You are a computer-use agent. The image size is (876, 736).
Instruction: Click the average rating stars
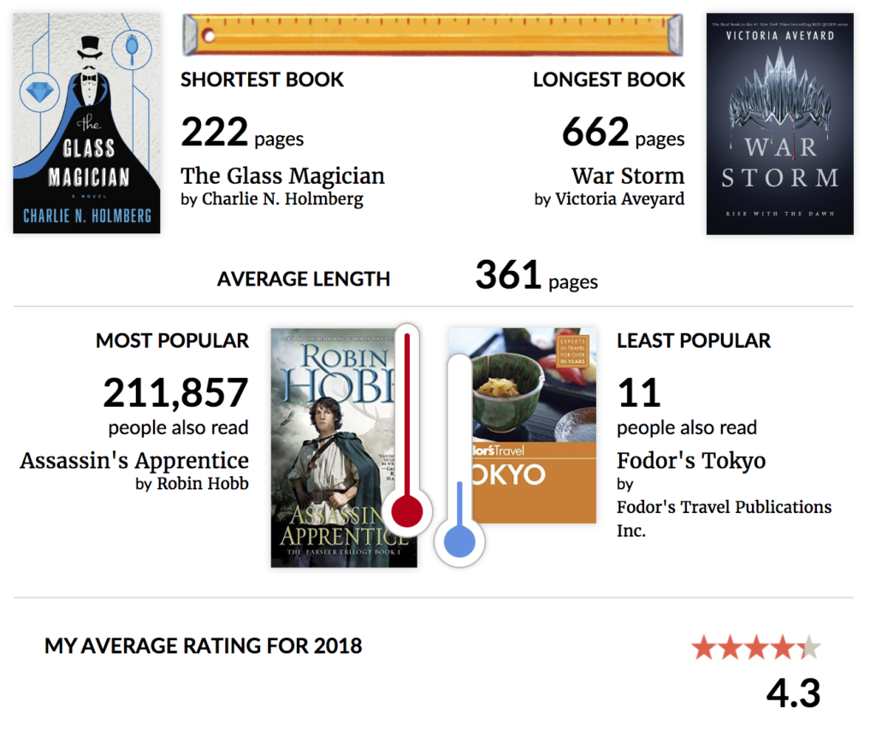[x=756, y=648]
